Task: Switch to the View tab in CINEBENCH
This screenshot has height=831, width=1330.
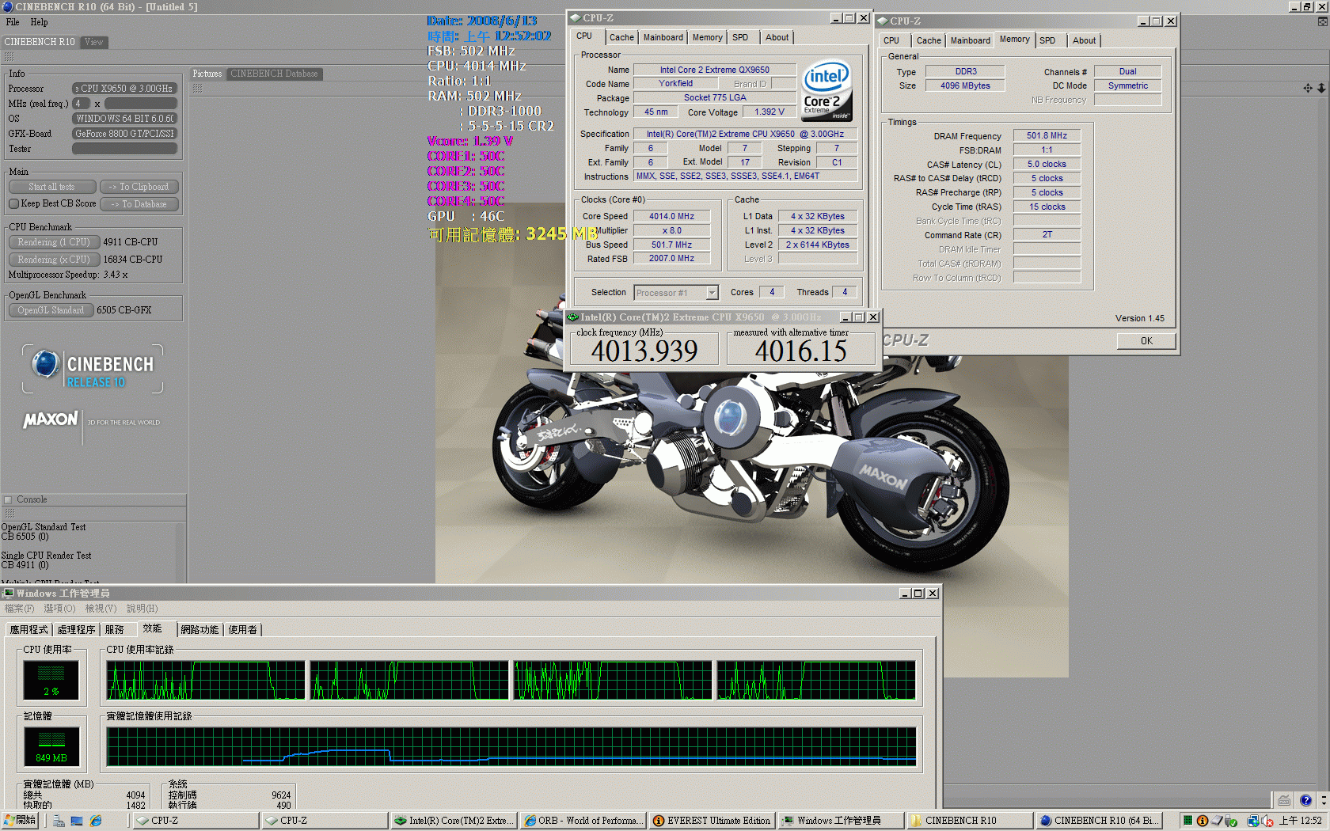Action: (94, 42)
